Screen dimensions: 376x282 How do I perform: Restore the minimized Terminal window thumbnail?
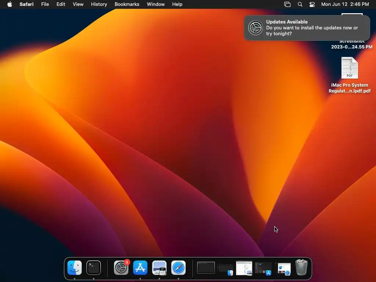click(206, 268)
